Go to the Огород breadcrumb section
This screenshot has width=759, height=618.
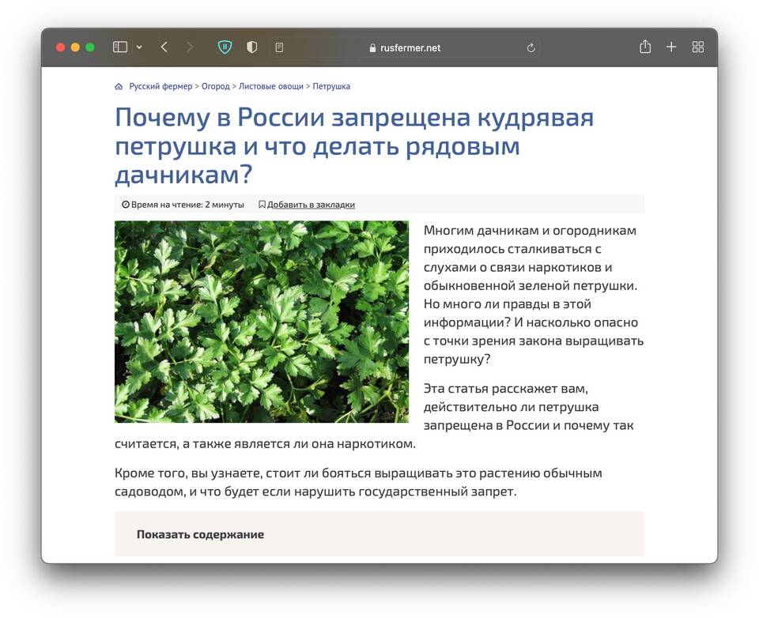coord(215,87)
